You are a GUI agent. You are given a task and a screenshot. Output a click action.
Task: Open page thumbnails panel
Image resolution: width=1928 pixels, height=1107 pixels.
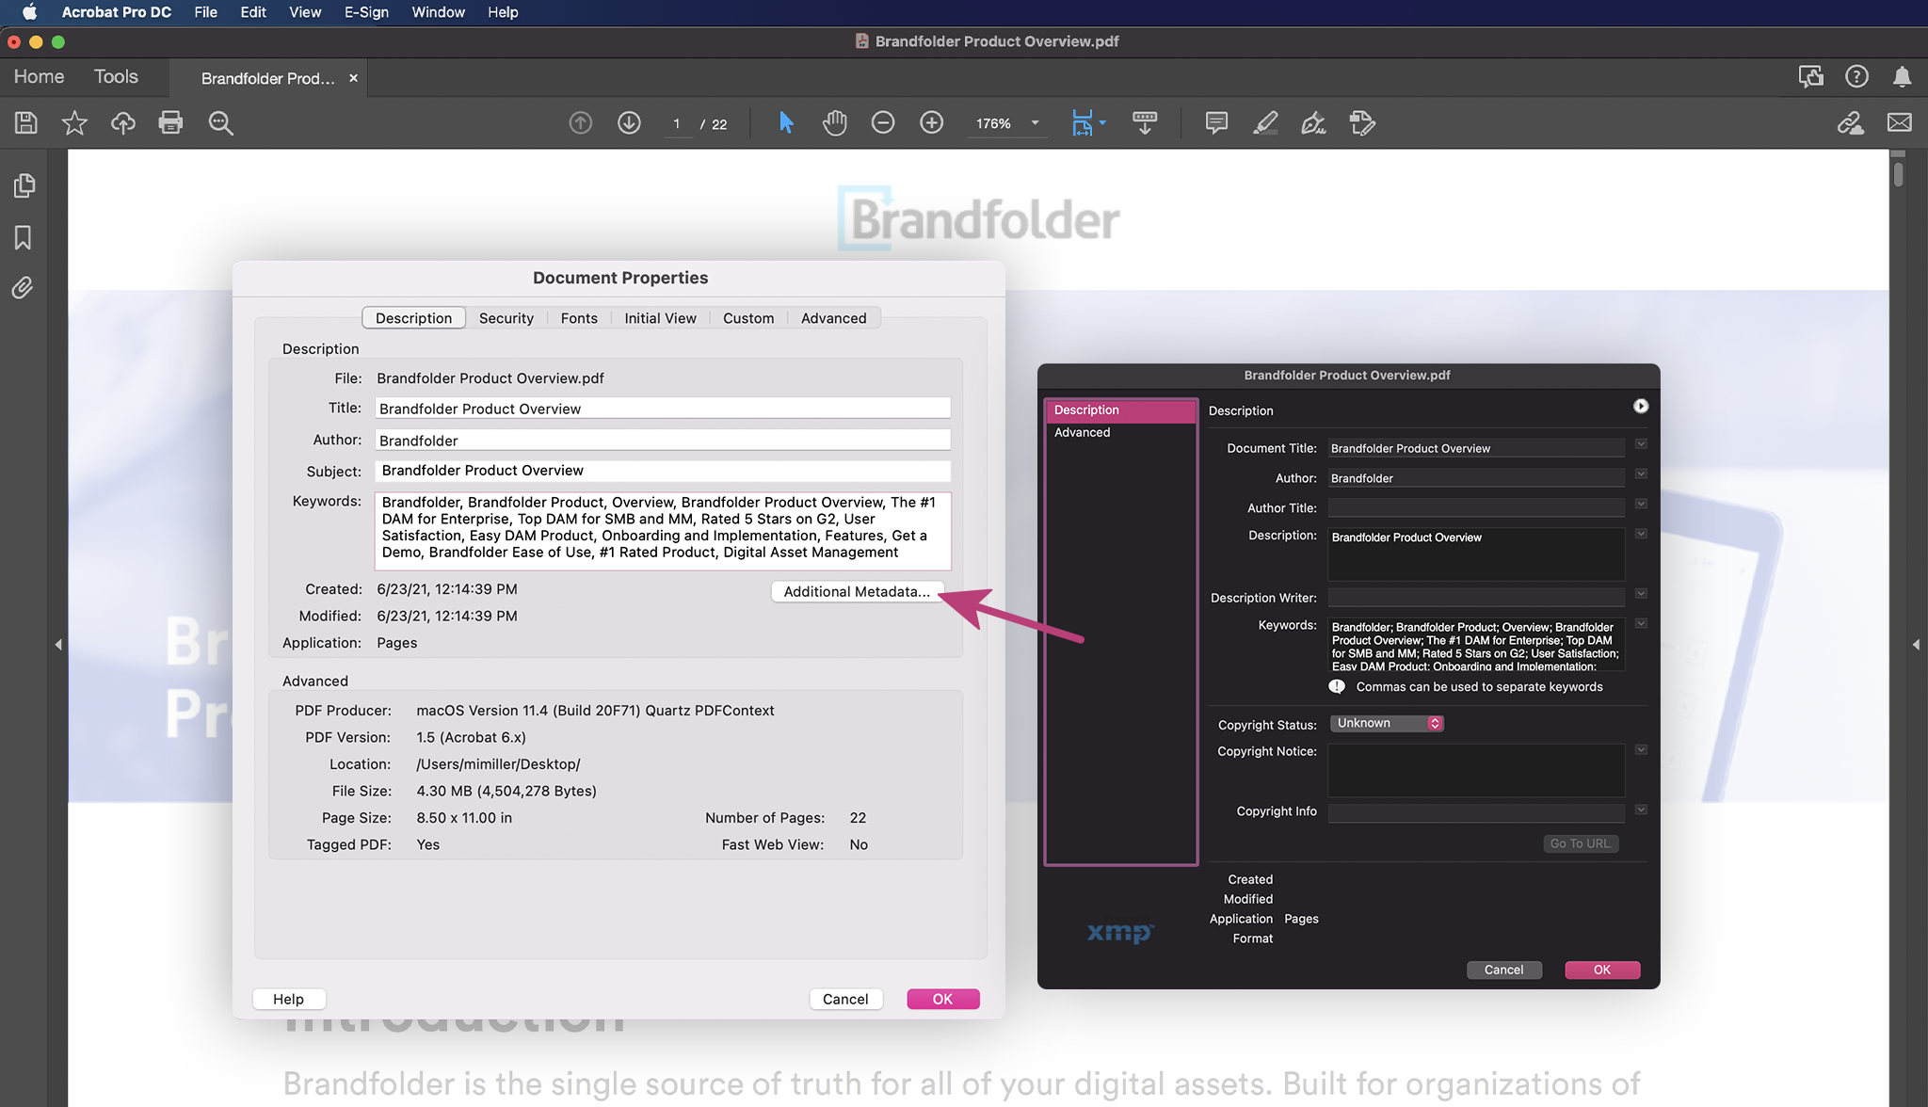click(24, 185)
